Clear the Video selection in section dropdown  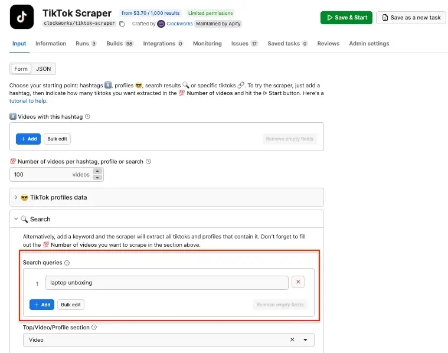(x=292, y=339)
